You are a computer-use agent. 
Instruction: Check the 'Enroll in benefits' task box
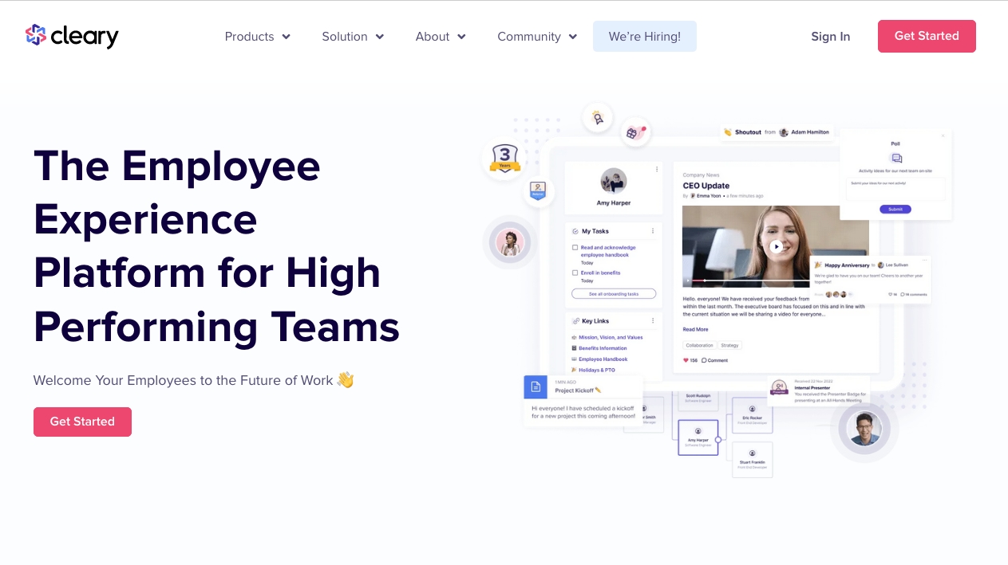pyautogui.click(x=575, y=273)
